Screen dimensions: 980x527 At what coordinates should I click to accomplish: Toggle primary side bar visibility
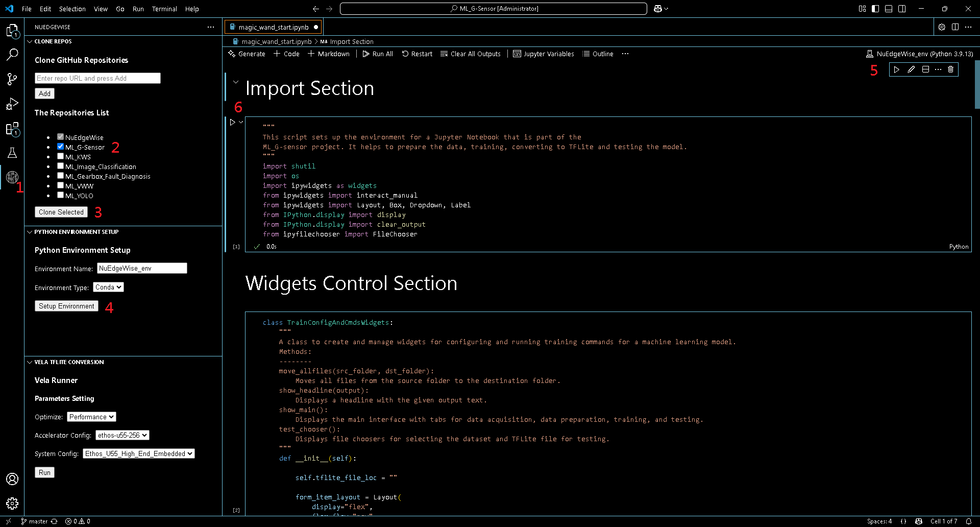875,9
